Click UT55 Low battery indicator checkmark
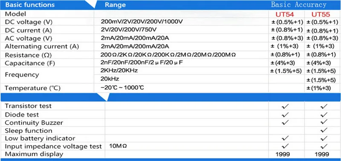The height and width of the screenshot is (161, 341). 324,138
